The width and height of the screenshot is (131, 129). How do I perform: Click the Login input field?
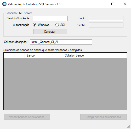click(x=106, y=18)
